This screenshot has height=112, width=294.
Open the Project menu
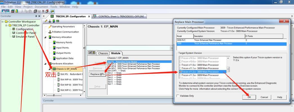(x=28, y=7)
